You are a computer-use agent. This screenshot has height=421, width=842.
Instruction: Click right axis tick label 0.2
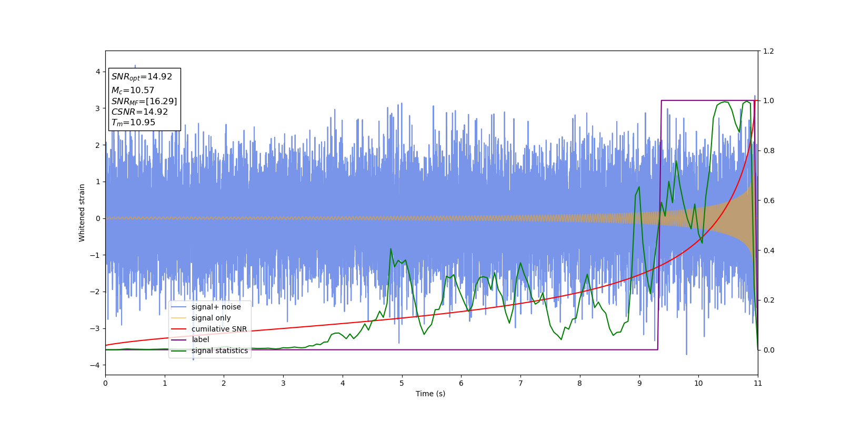[x=768, y=300]
